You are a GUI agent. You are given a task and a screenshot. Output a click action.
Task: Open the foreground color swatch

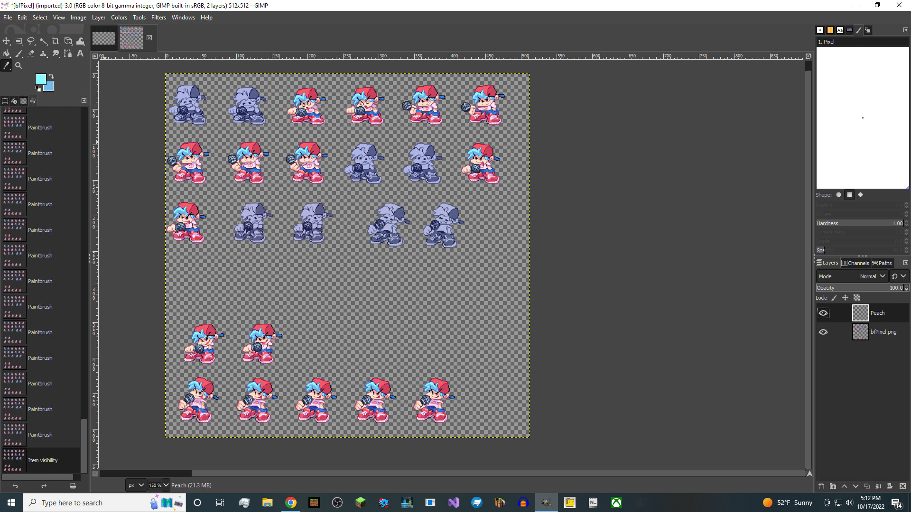[40, 79]
